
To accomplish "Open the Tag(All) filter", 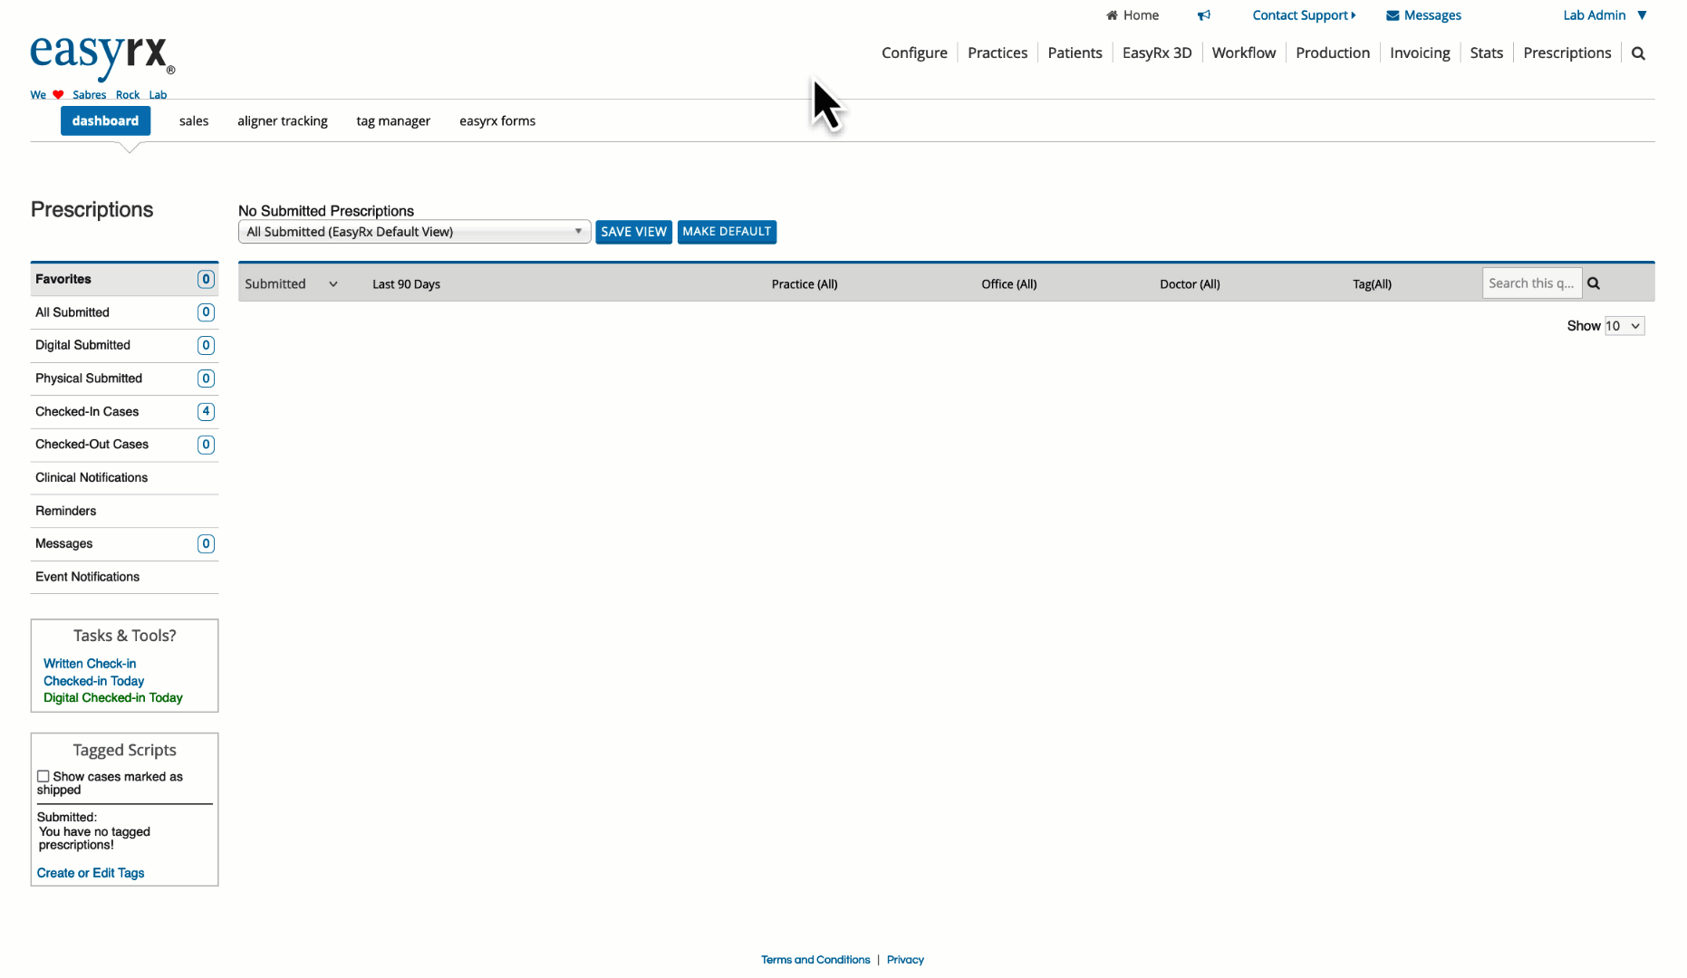I will click(1372, 284).
